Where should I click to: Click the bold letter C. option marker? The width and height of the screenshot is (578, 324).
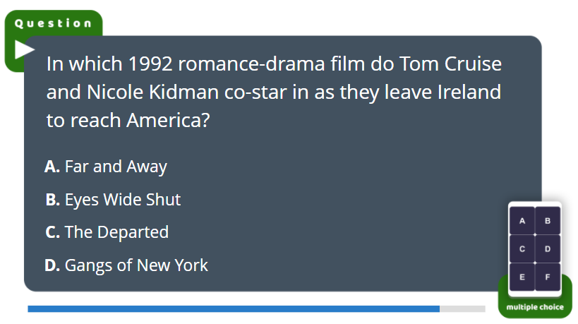(52, 232)
